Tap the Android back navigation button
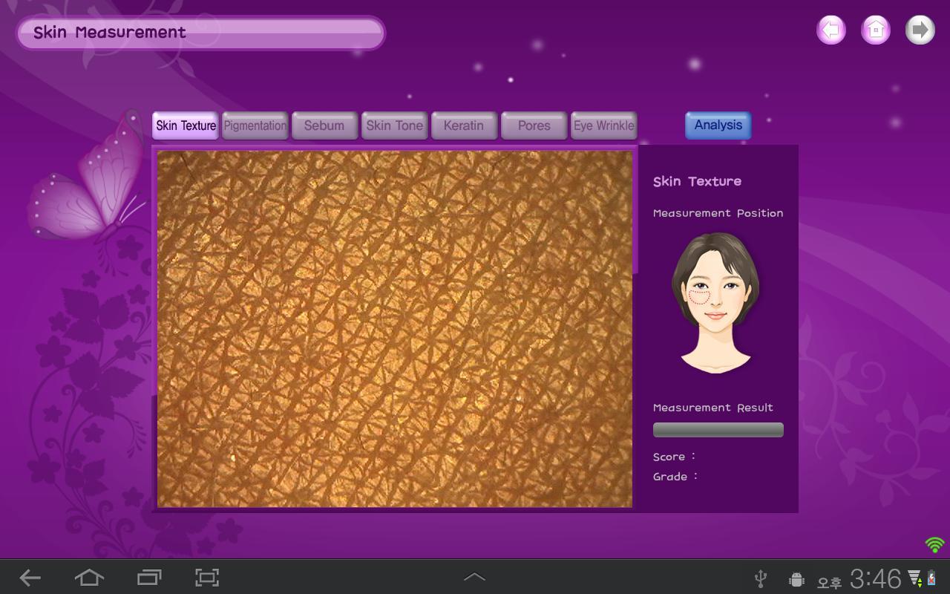Viewport: 950px width, 594px height. pos(30,578)
